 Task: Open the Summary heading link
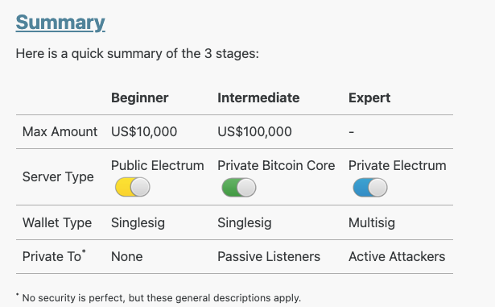[60, 23]
